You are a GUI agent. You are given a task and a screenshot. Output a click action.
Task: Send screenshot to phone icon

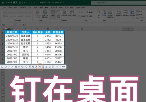click(x=50, y=67)
